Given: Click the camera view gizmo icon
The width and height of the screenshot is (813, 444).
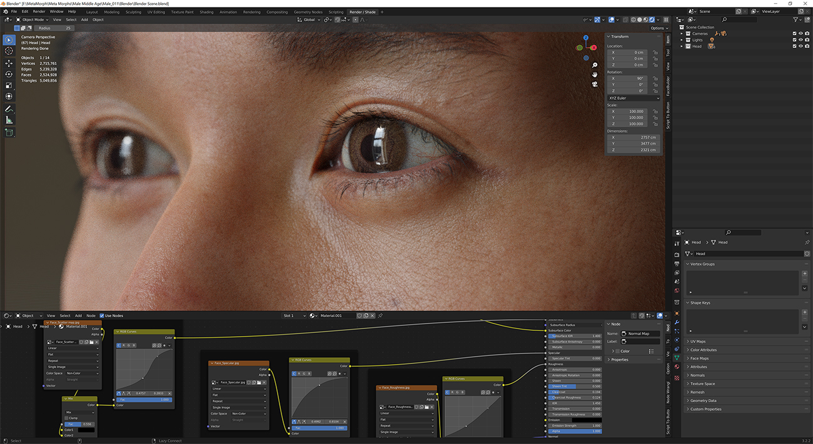Looking at the screenshot, I should (x=594, y=84).
